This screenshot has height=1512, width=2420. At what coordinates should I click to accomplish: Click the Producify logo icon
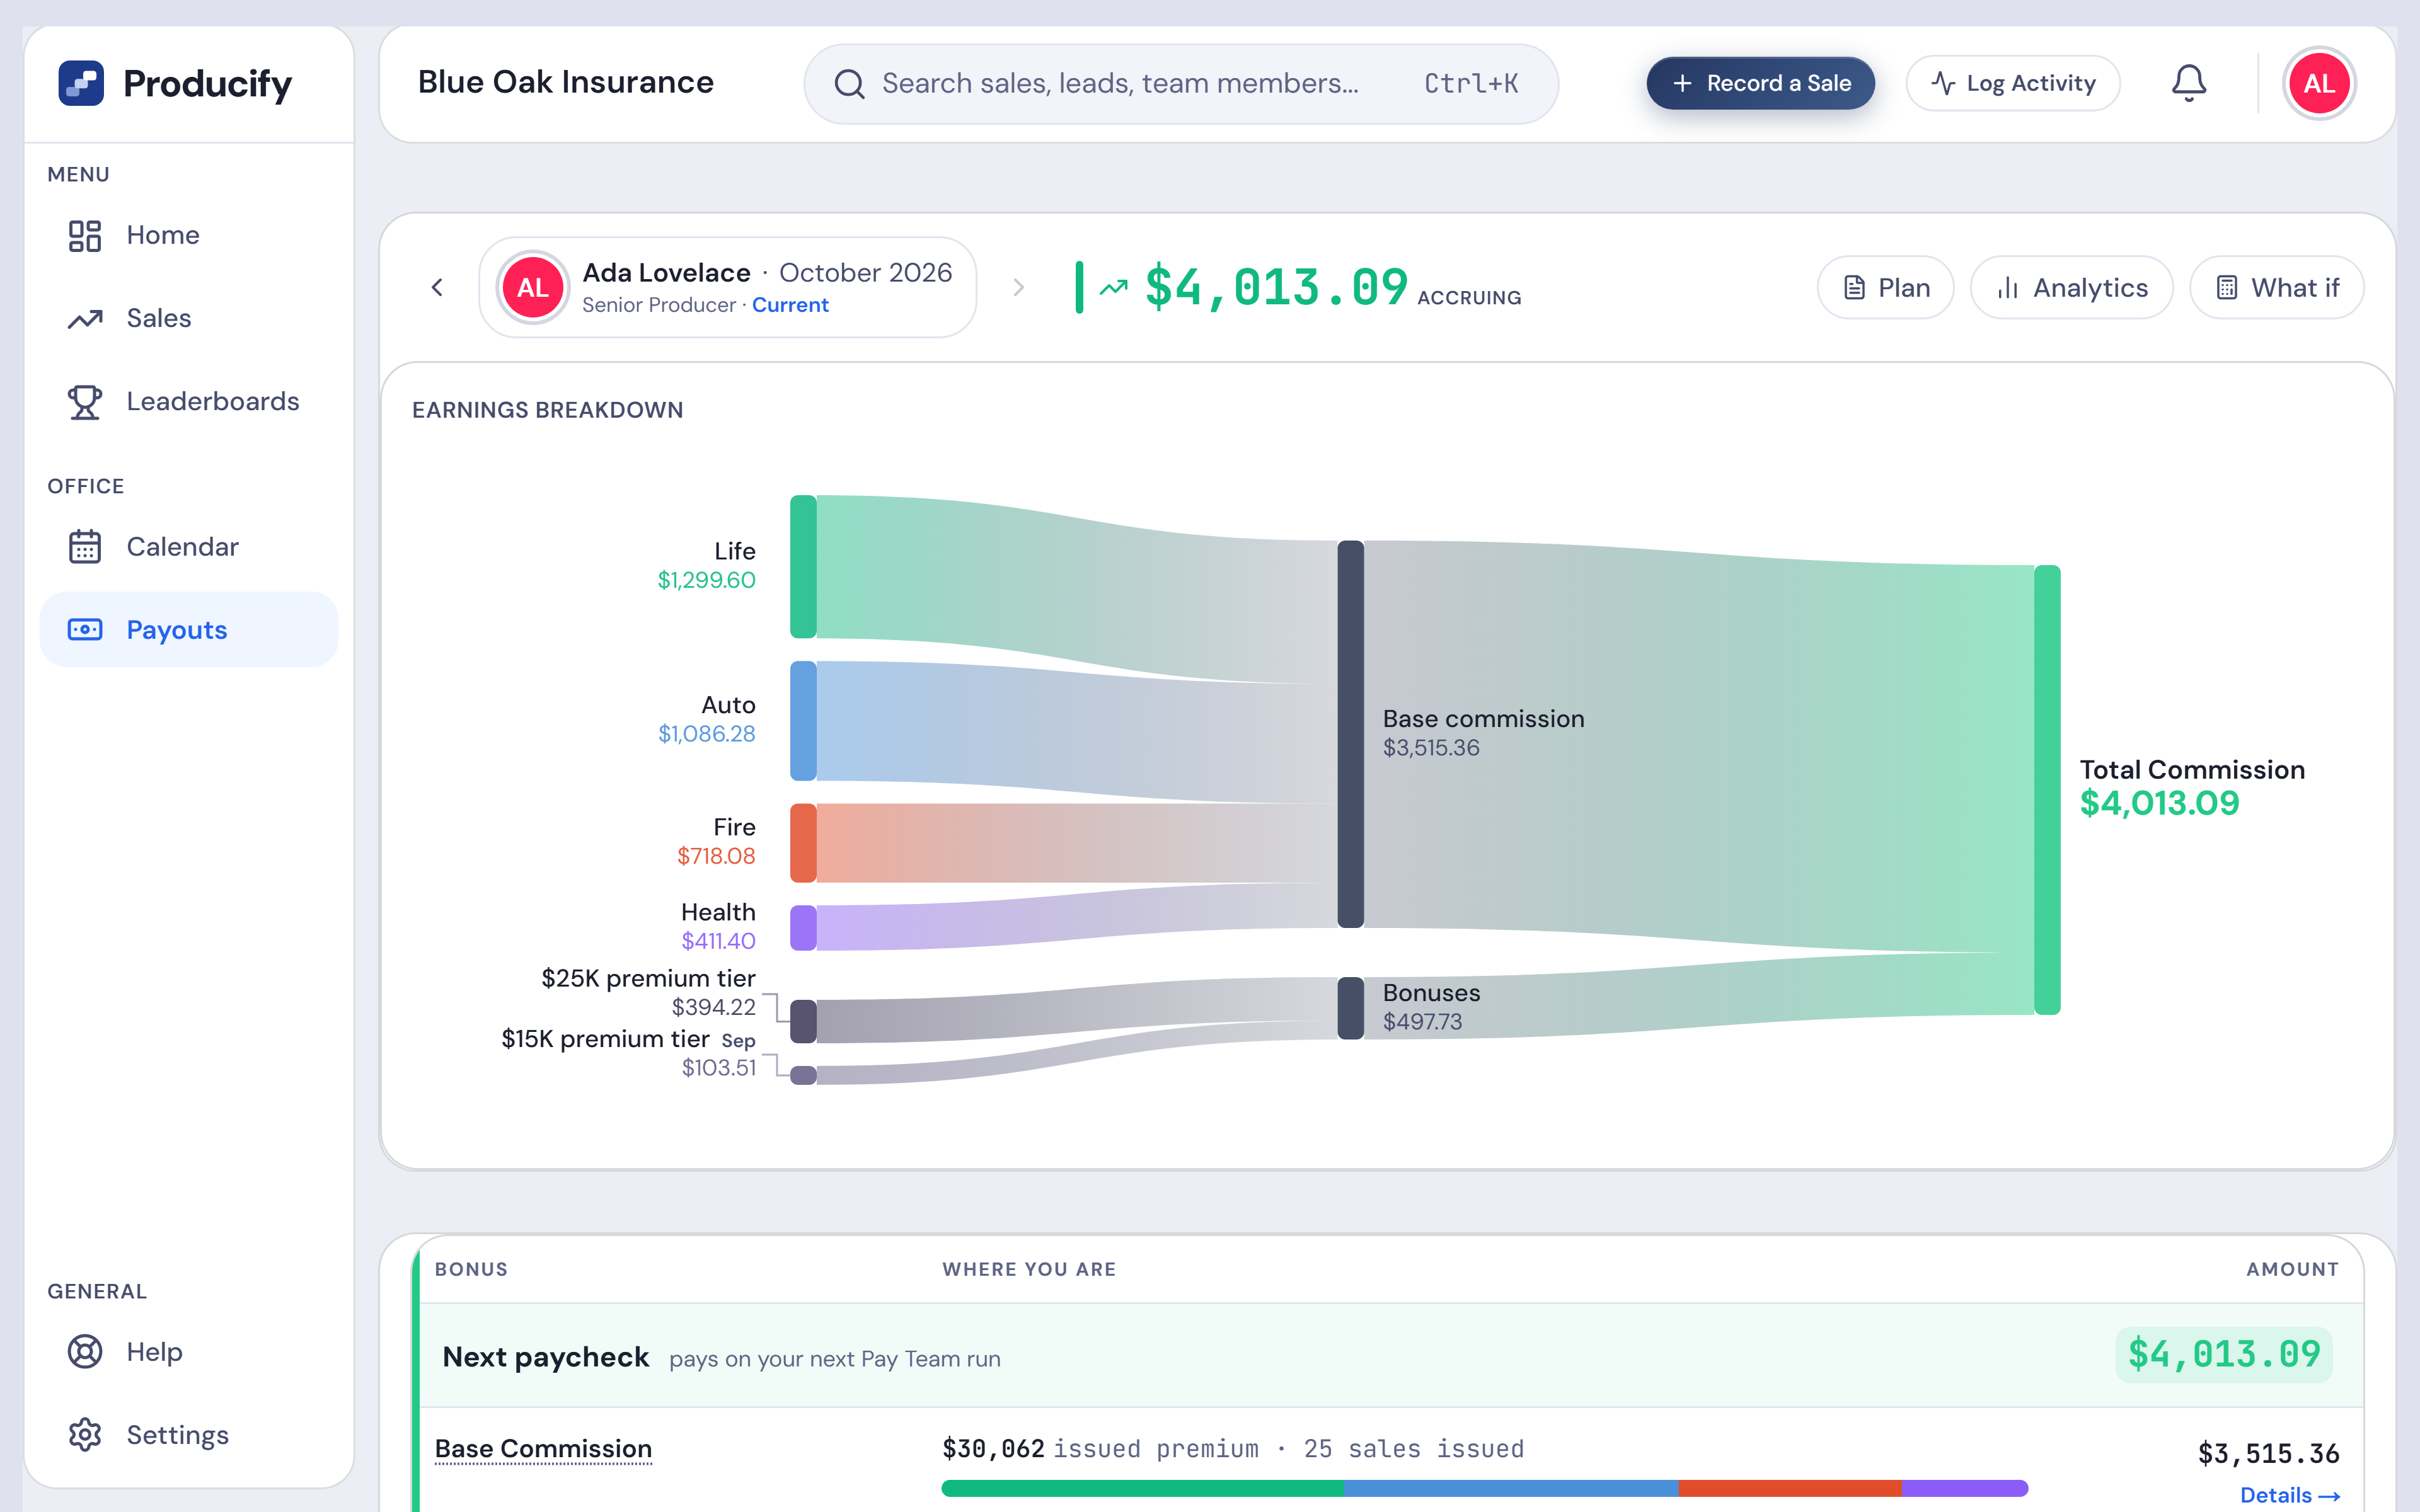(x=81, y=83)
